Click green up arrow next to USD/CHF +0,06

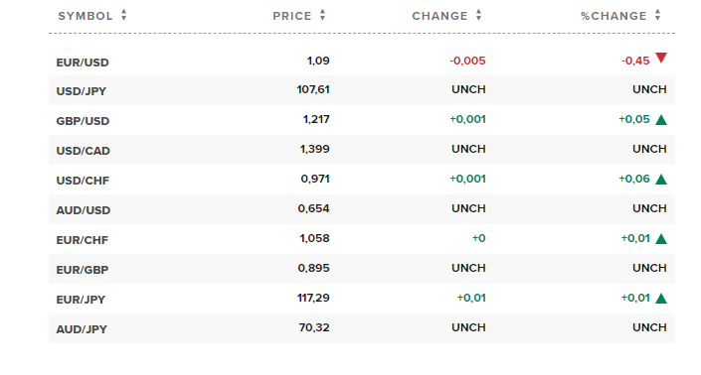pyautogui.click(x=661, y=180)
